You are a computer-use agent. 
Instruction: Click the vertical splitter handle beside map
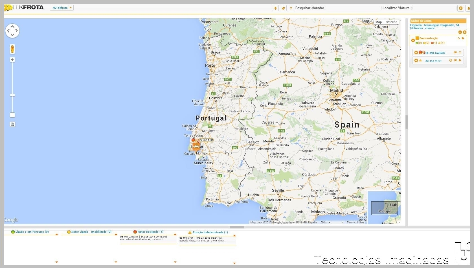407,122
